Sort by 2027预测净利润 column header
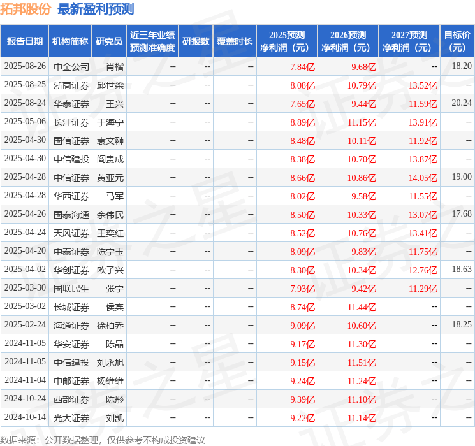The width and height of the screenshot is (475, 446). 409,41
